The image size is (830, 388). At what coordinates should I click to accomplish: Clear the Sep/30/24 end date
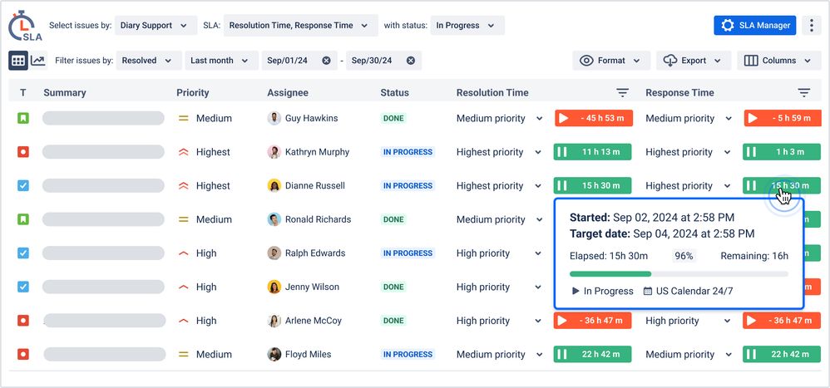pos(410,61)
